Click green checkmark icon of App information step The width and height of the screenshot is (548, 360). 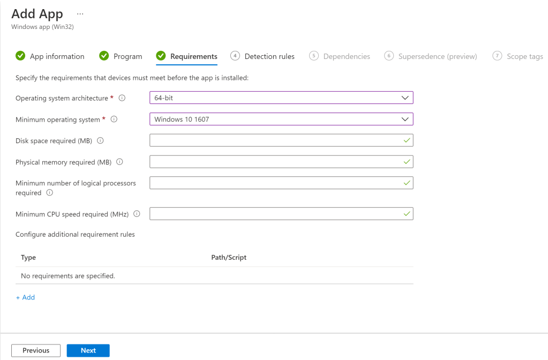20,56
